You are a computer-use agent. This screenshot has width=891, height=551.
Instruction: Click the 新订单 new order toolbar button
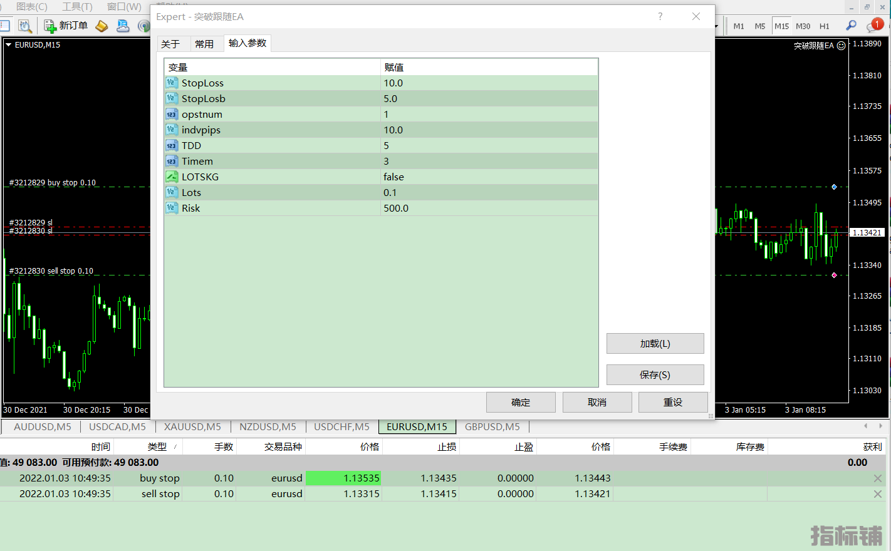click(66, 26)
